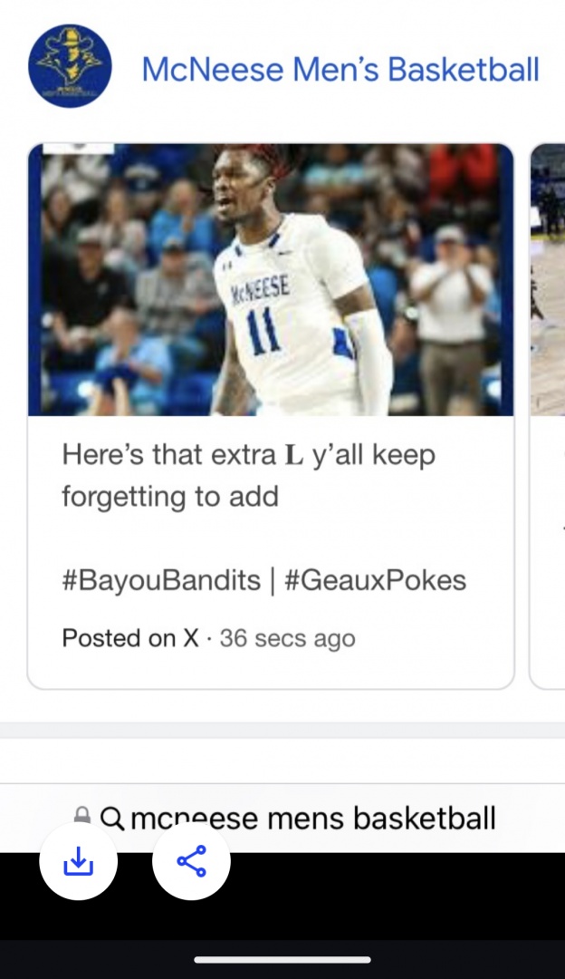Tap the gray divider strip below the card

click(282, 731)
